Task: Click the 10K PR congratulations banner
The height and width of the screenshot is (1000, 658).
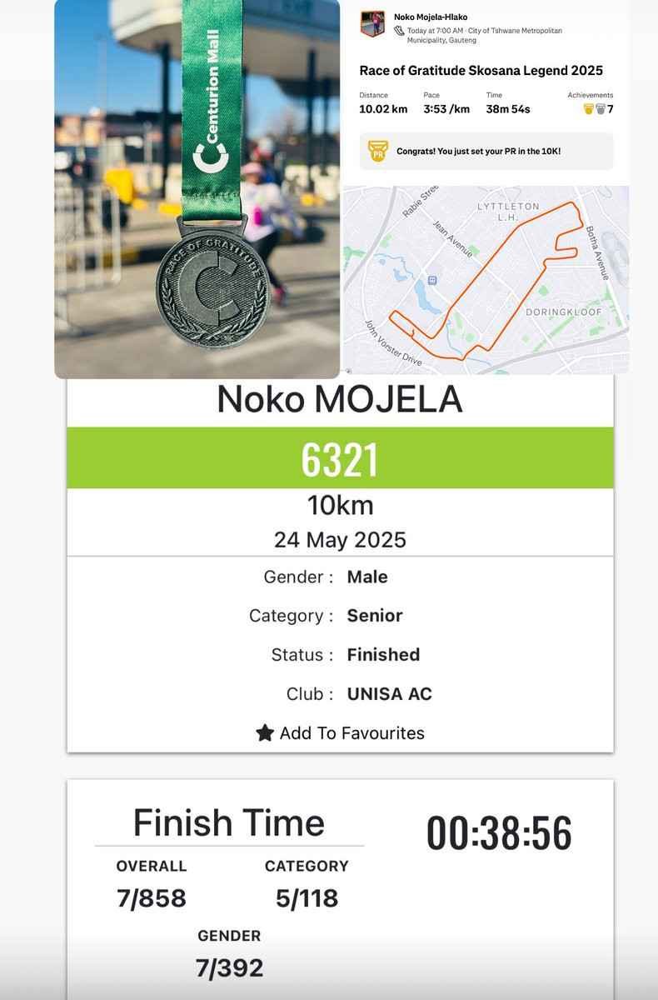Action: click(486, 152)
